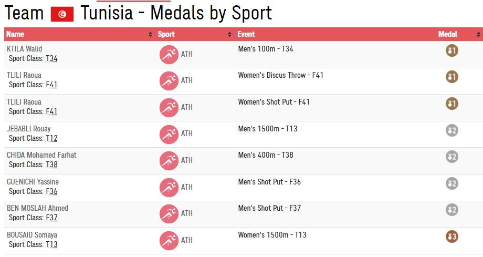Click gold medal icon for Men's 100m T34
The image size is (483, 257).
pyautogui.click(x=451, y=50)
